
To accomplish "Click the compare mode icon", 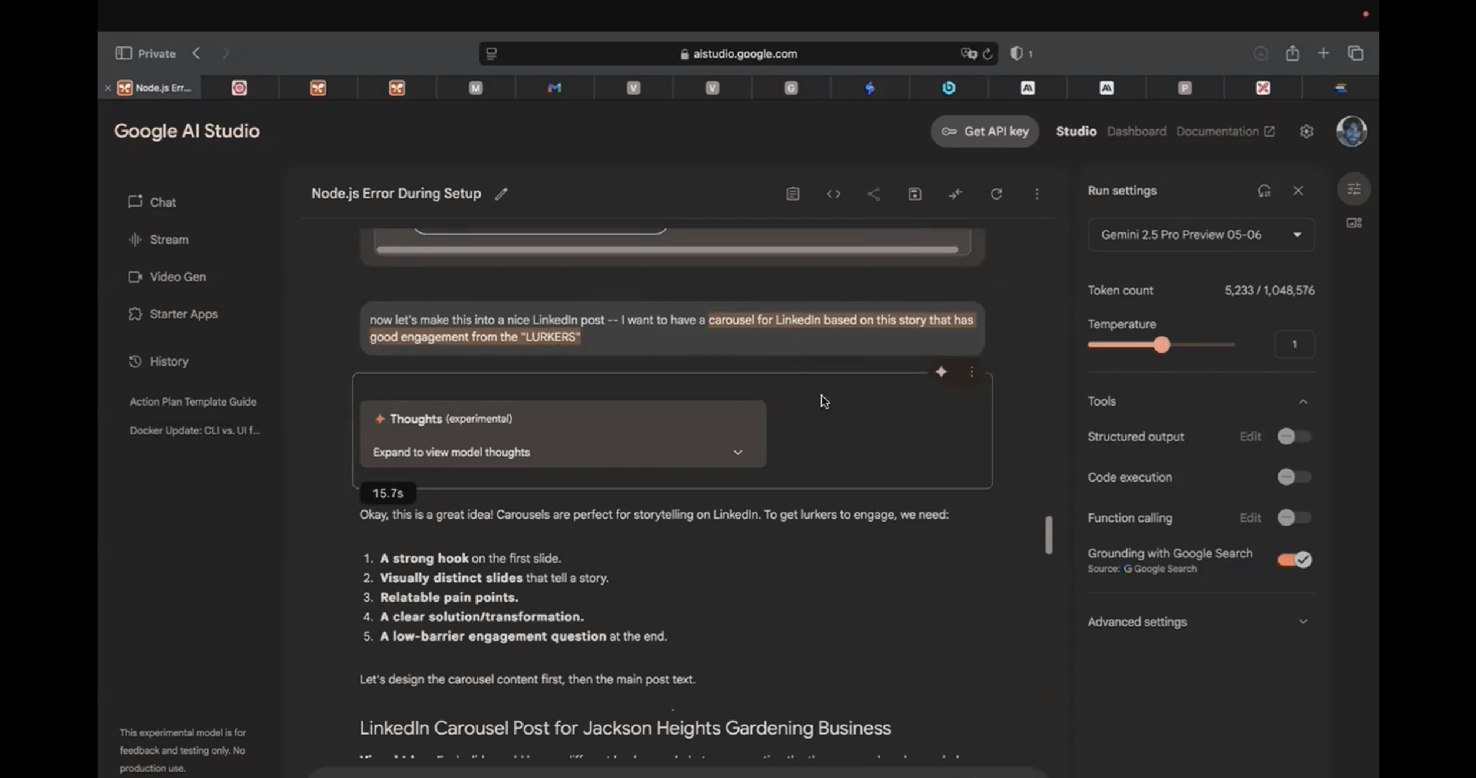I will (955, 194).
